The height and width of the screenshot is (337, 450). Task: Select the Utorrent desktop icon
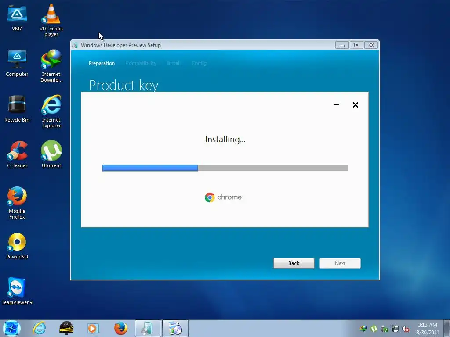pos(51,154)
